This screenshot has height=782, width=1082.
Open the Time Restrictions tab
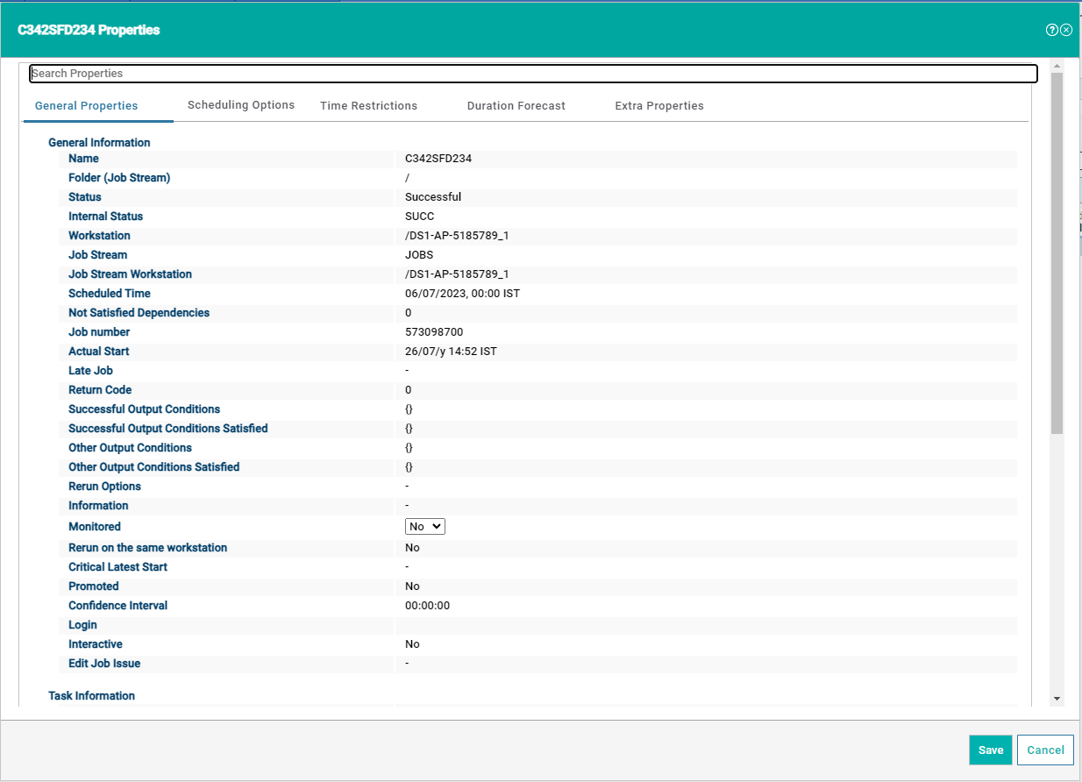coord(368,104)
